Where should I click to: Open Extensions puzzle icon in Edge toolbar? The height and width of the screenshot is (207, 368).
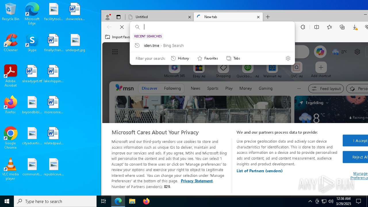coord(303,27)
